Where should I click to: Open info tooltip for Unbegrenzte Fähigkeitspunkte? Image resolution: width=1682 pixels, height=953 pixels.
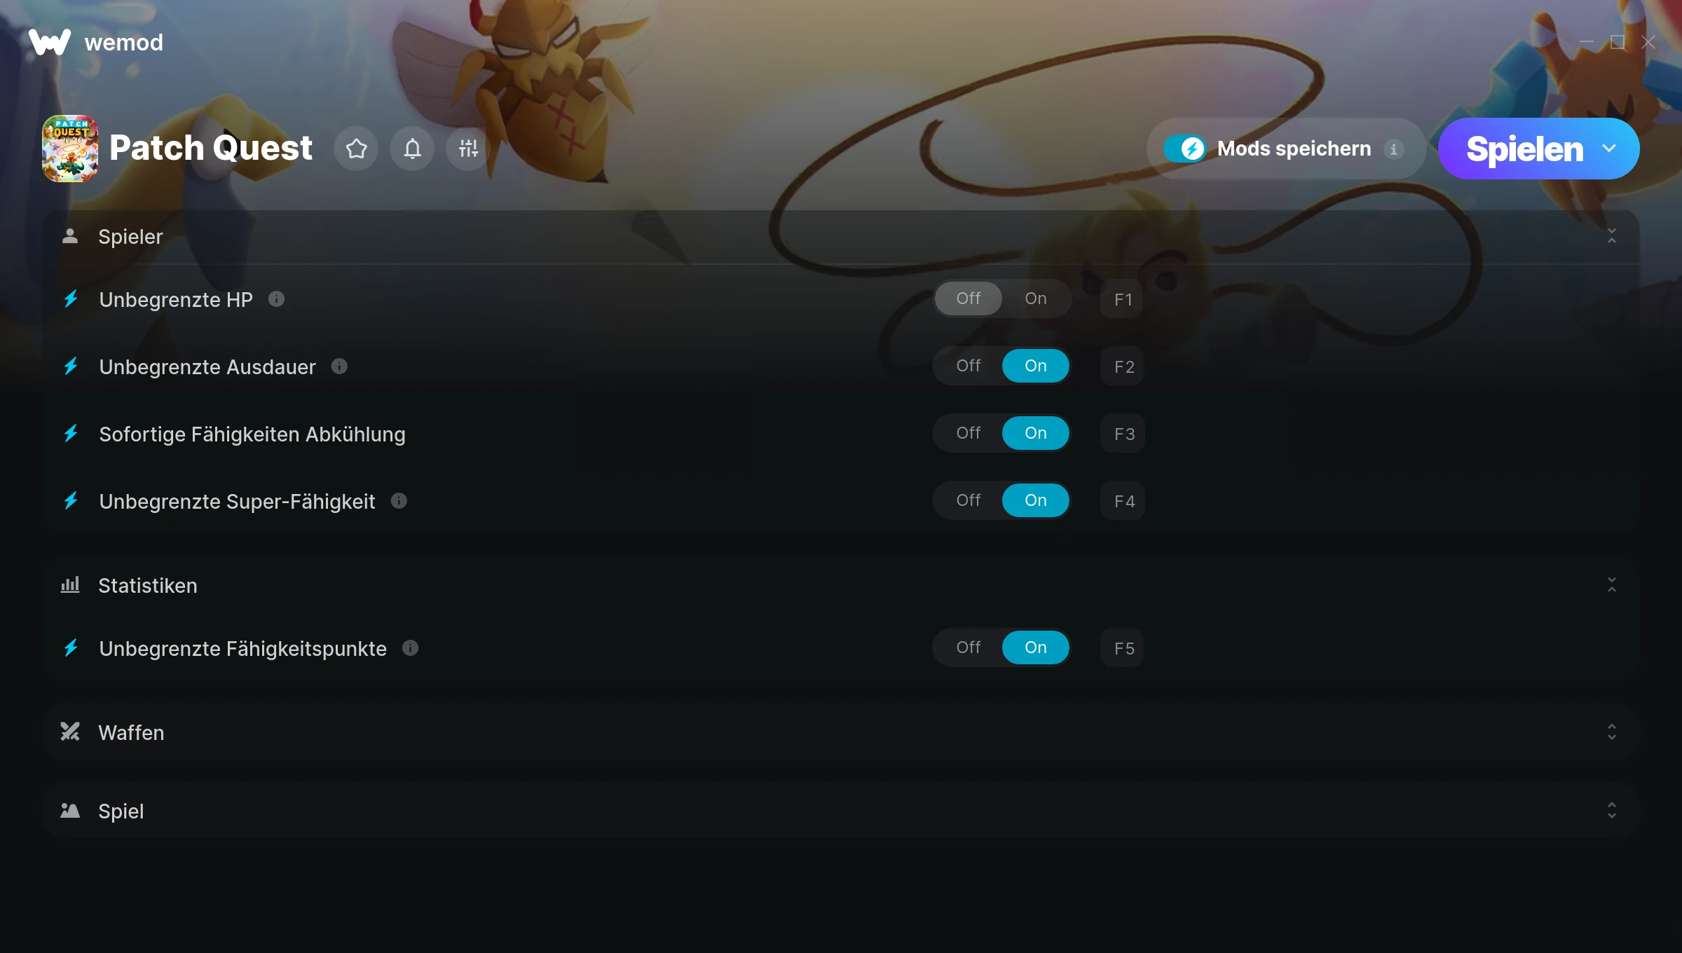click(411, 648)
